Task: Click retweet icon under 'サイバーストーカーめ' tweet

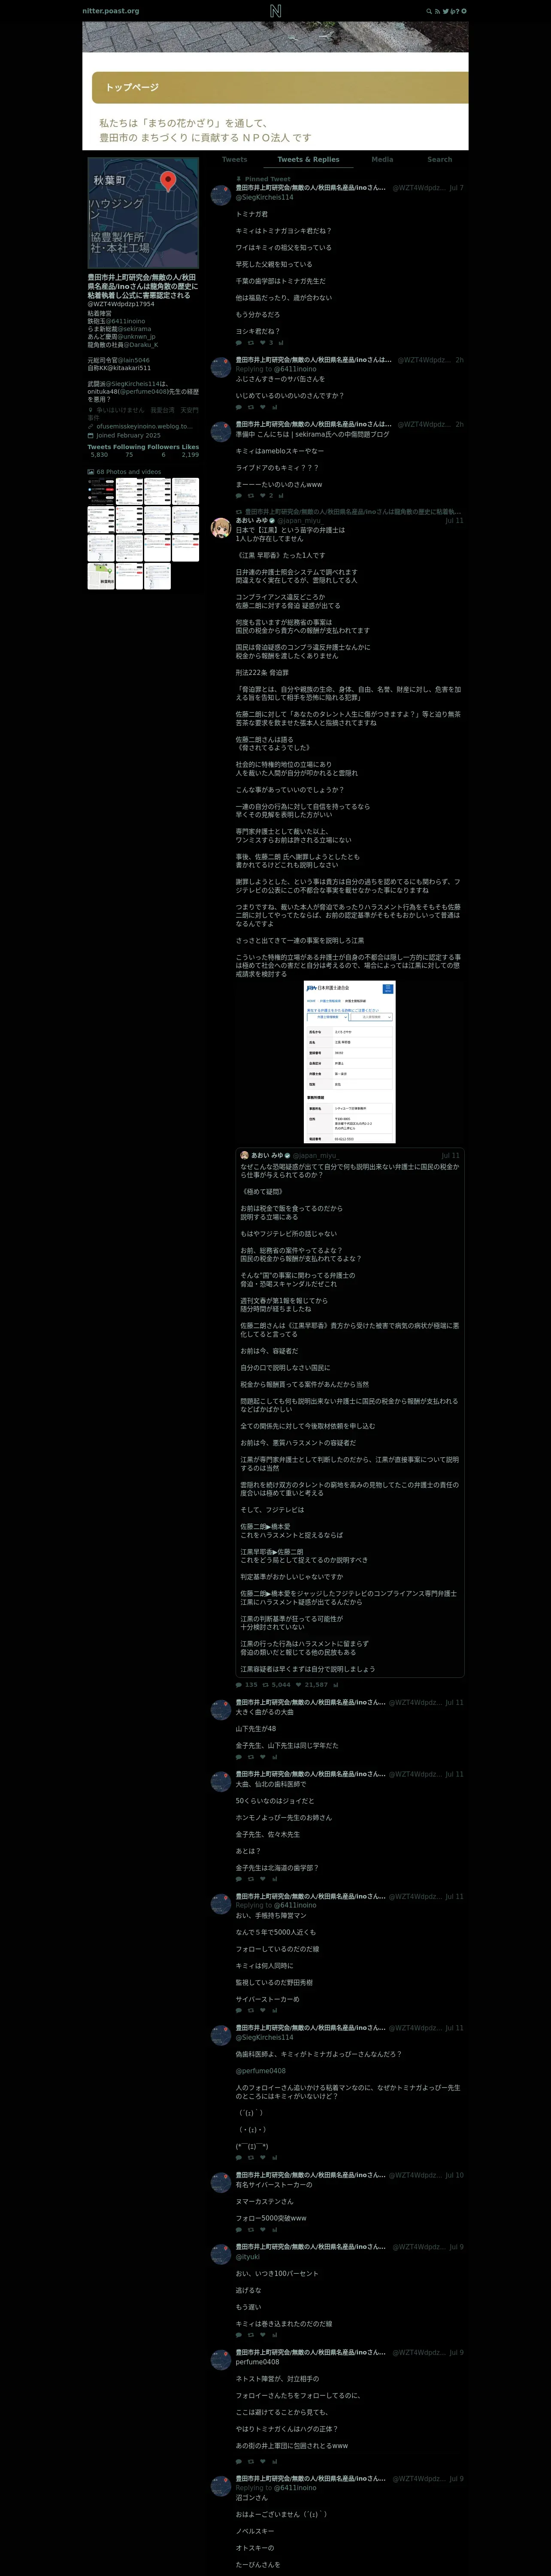Action: [251, 2011]
